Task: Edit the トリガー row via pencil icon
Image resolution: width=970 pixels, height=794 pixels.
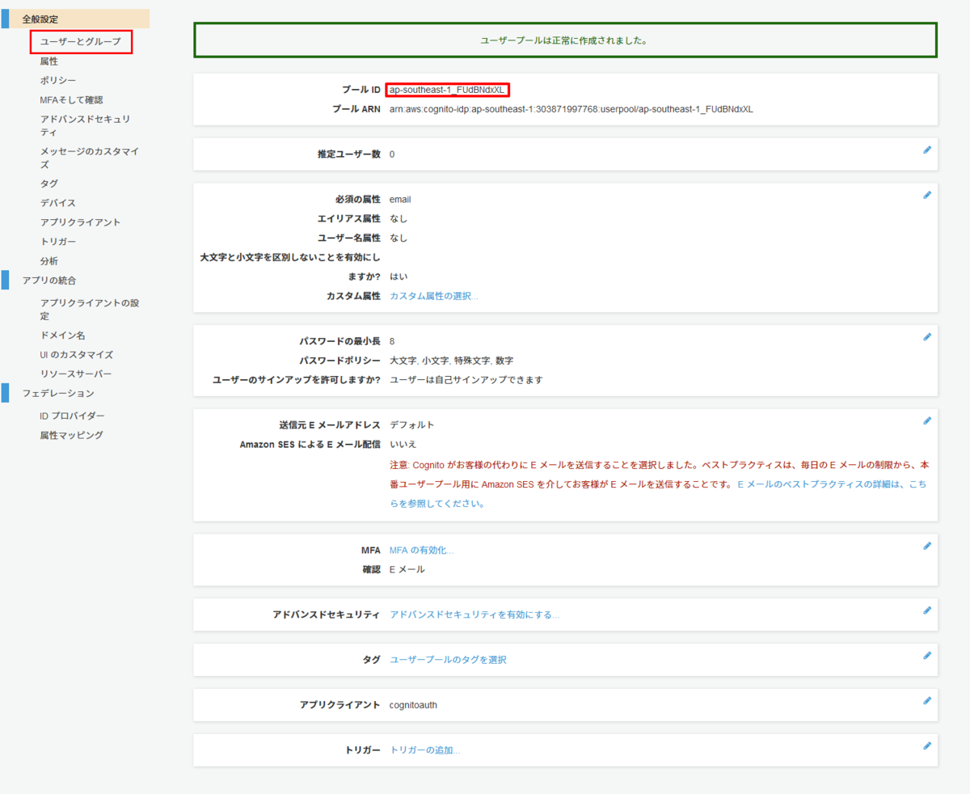Action: point(927,746)
